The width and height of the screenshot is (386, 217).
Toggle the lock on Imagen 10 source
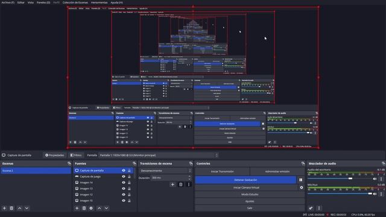(x=129, y=201)
